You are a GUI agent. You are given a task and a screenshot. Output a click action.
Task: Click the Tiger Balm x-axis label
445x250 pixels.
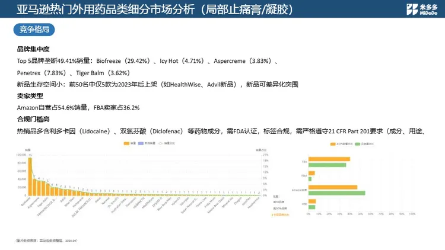[x=43, y=203]
